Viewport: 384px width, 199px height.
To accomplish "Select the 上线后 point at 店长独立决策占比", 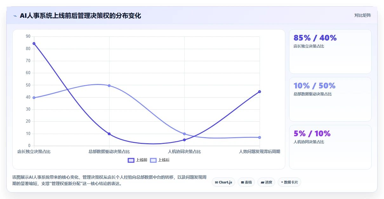I will coord(34,98).
